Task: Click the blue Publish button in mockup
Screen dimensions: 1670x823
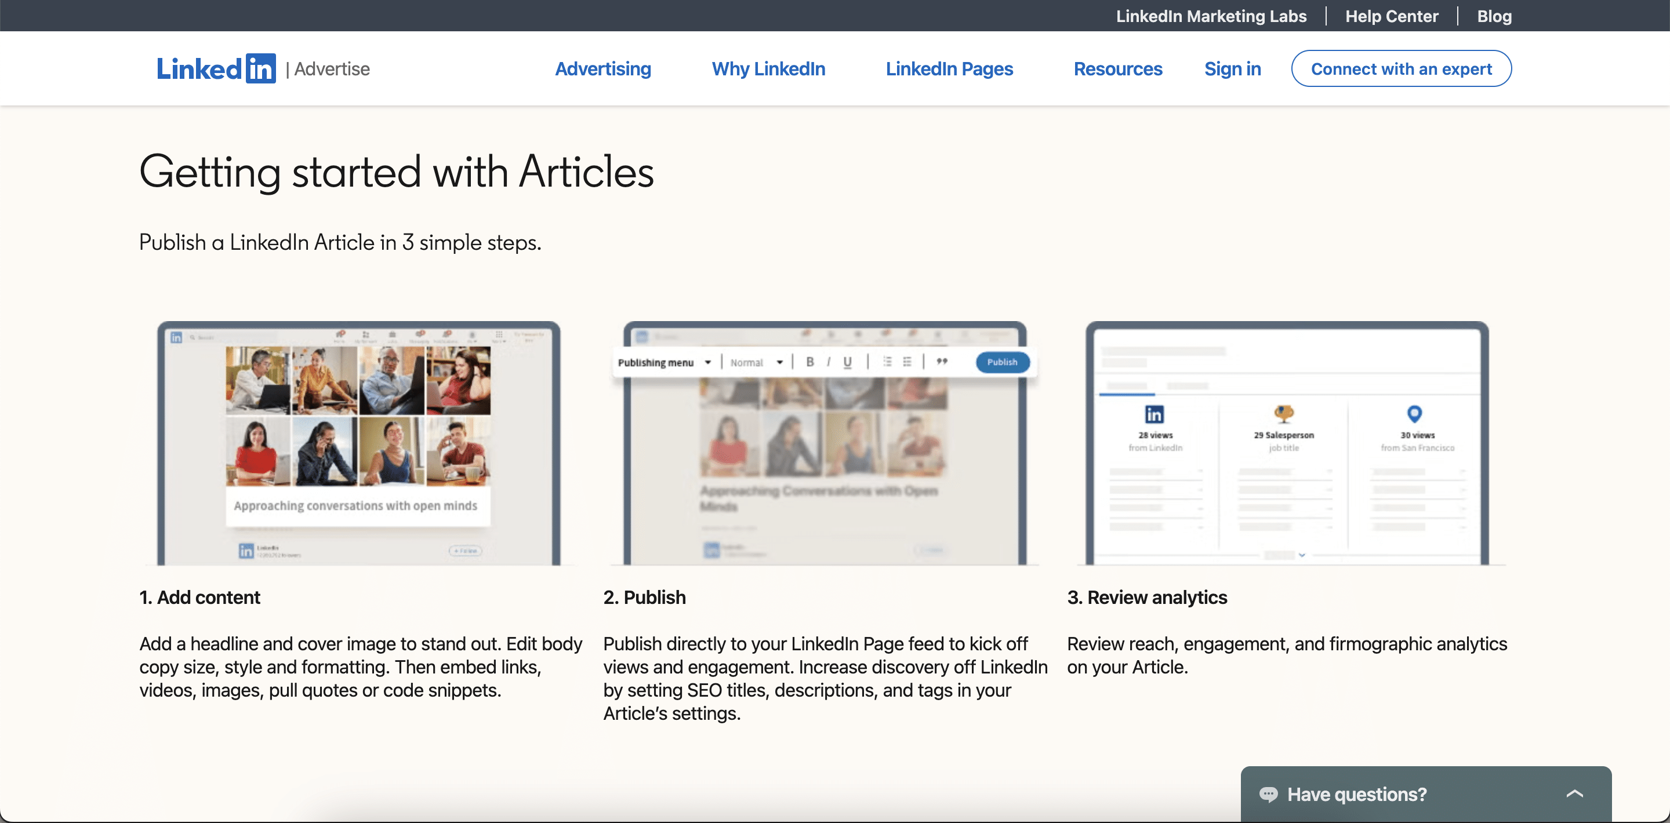Action: coord(1002,362)
